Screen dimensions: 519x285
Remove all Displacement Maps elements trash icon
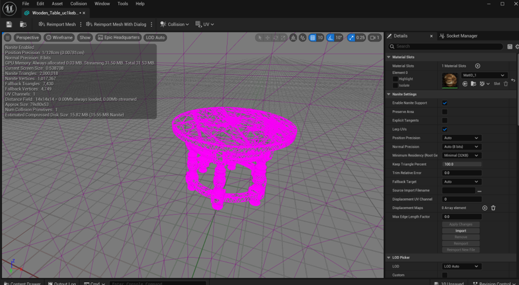point(493,208)
